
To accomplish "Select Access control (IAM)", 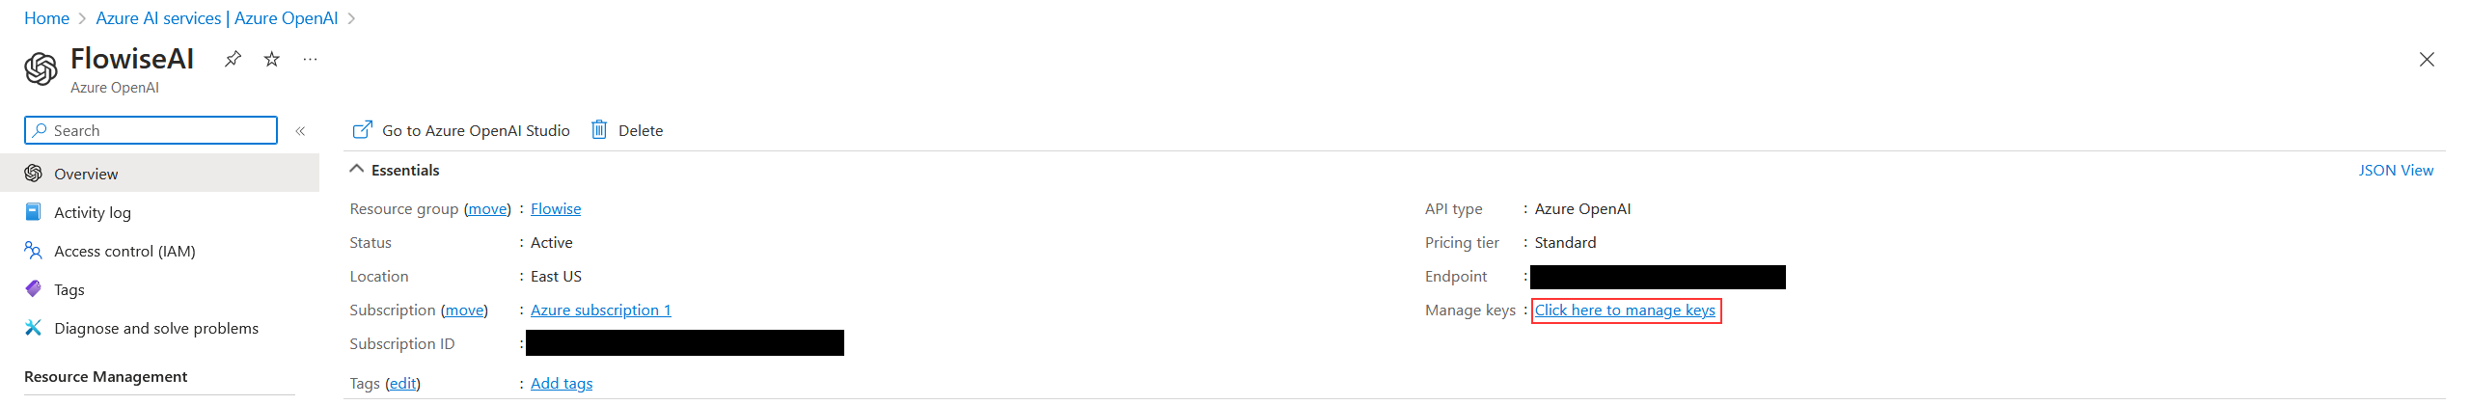I will (124, 251).
